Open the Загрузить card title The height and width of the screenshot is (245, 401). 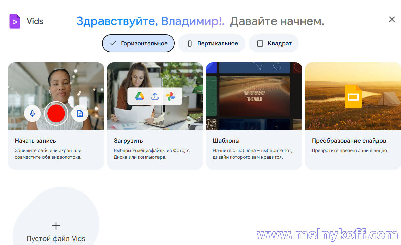[128, 141]
